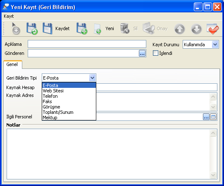
Task: Click into the Açıklama text field
Action: click(x=87, y=44)
